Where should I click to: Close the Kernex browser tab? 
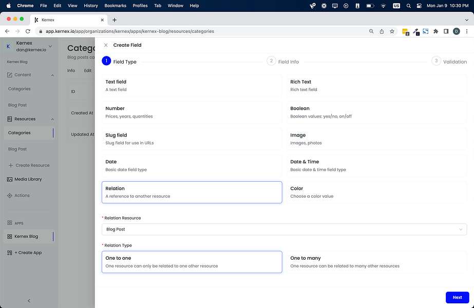[102, 20]
